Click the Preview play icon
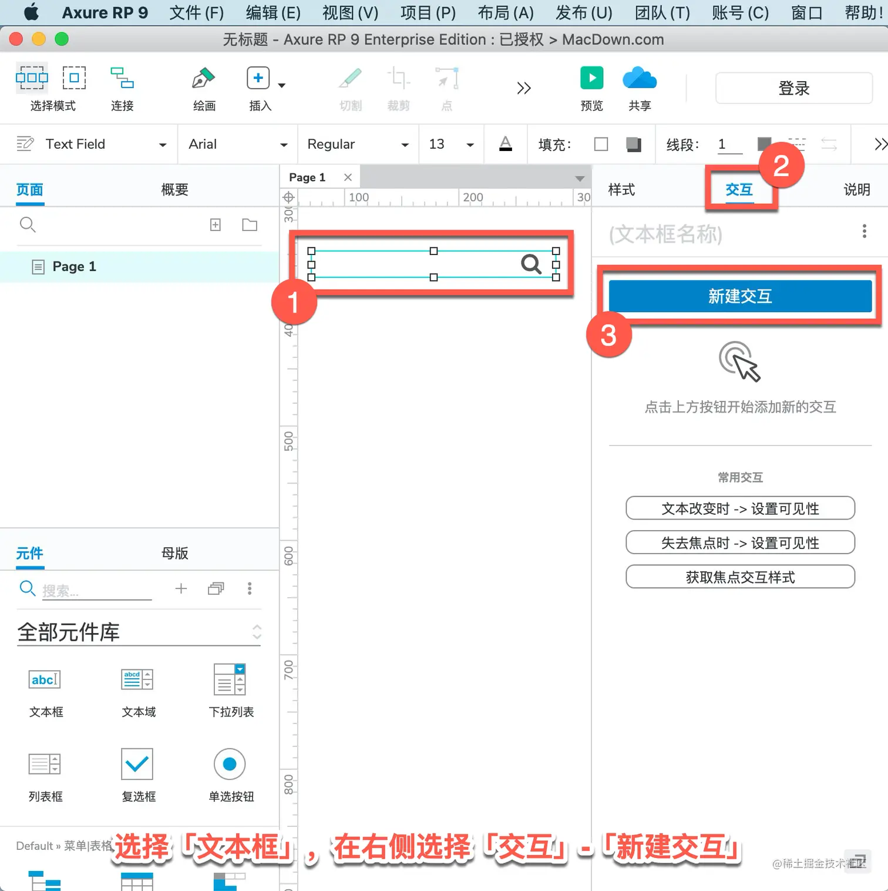Screen dimensions: 888x891 (592, 78)
